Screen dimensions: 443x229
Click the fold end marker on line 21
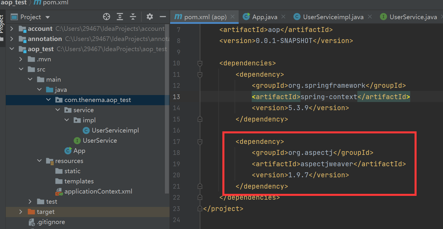pyautogui.click(x=200, y=186)
